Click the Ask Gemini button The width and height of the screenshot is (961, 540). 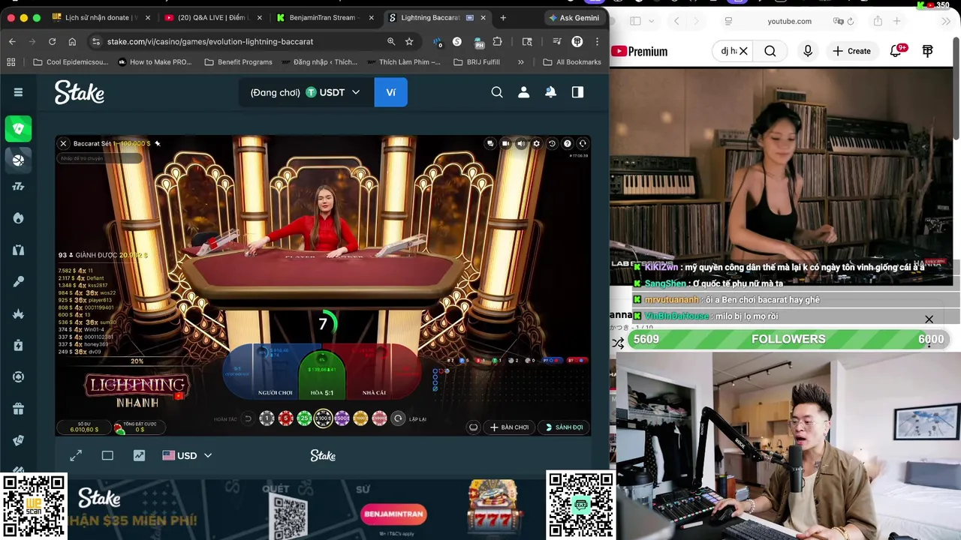pyautogui.click(x=574, y=17)
